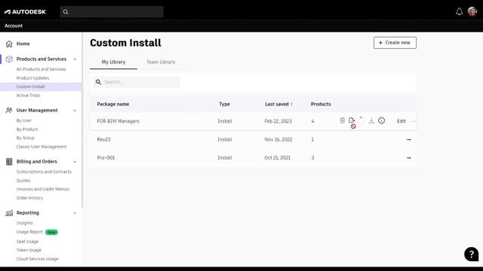Open Invoices and Credit Memos
The width and height of the screenshot is (483, 271).
coord(43,189)
